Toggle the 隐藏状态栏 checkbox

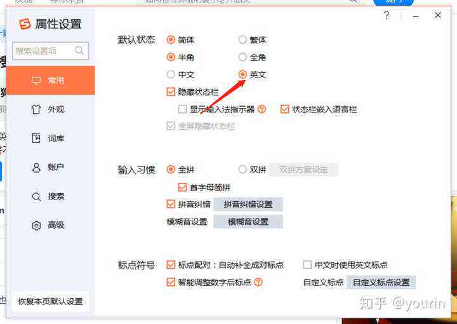click(x=171, y=92)
